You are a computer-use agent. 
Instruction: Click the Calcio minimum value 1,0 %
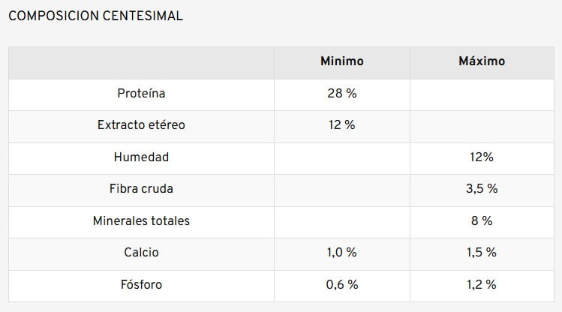tap(341, 253)
